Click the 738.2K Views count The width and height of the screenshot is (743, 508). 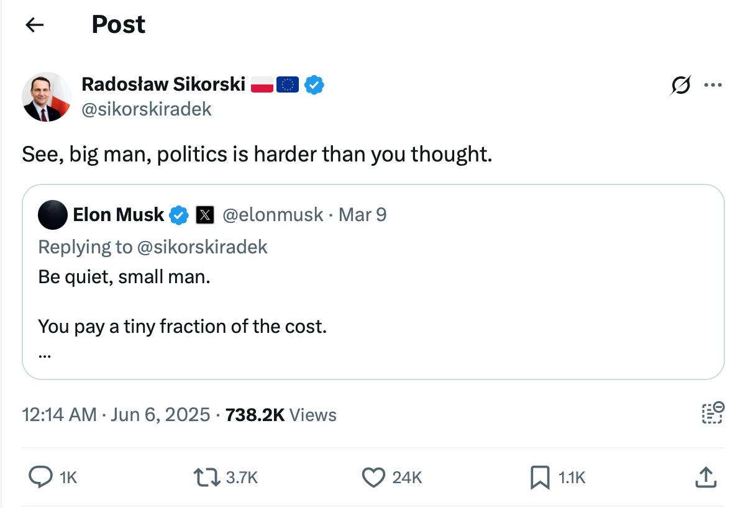(x=281, y=415)
